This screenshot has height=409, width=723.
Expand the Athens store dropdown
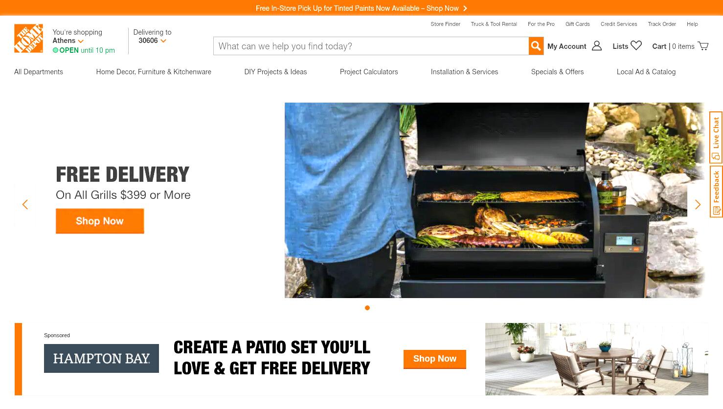(x=81, y=41)
